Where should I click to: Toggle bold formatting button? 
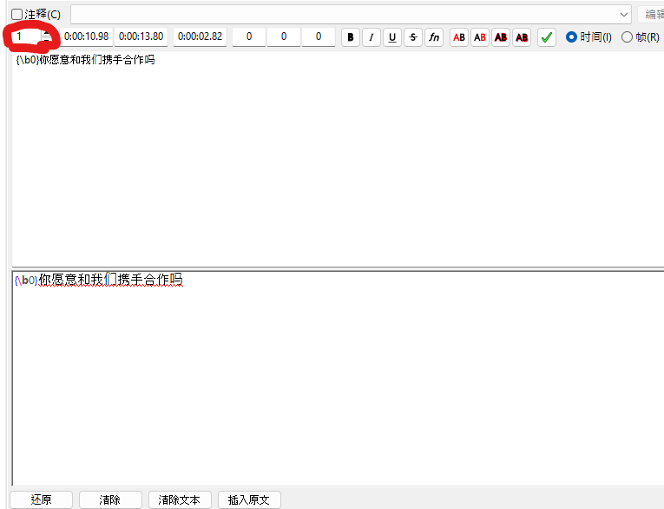[x=350, y=37]
